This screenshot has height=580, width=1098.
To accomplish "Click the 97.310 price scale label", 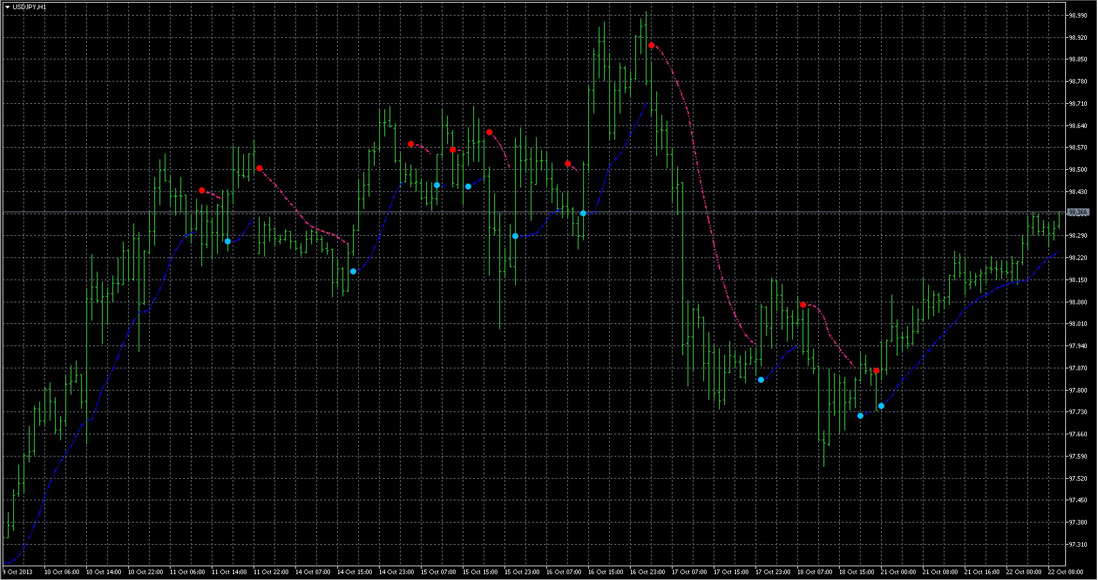I will point(1078,545).
